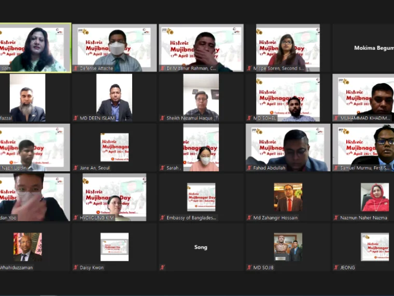Image resolution: width=394 pixels, height=296 pixels.
Task: Select HYOYOUNG KIM's video feed
Action: 115,197
